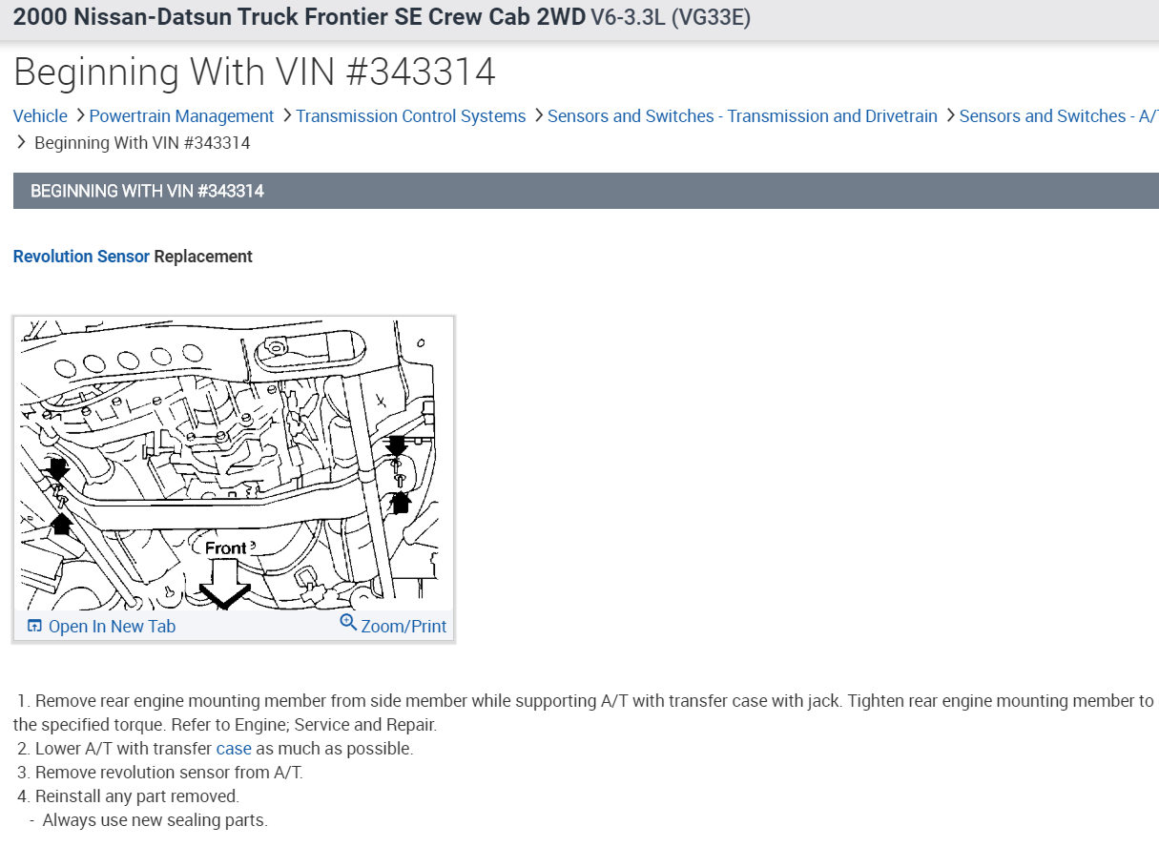The height and width of the screenshot is (847, 1159).
Task: Select Sensors and Switches - Transmission and Drivetrain
Action: 742,116
